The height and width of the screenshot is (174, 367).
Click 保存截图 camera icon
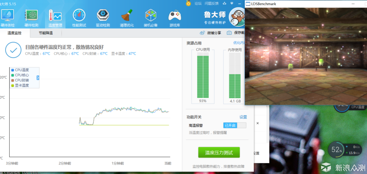(229, 33)
